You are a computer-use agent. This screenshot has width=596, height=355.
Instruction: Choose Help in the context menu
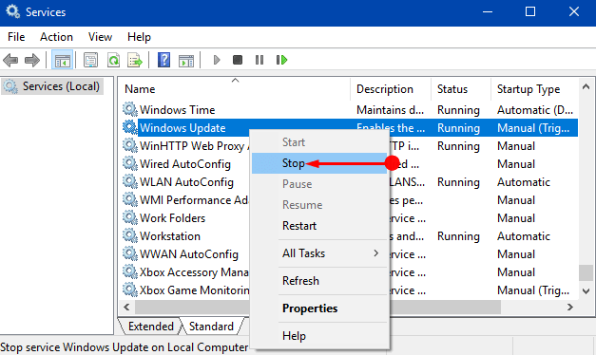click(319, 336)
